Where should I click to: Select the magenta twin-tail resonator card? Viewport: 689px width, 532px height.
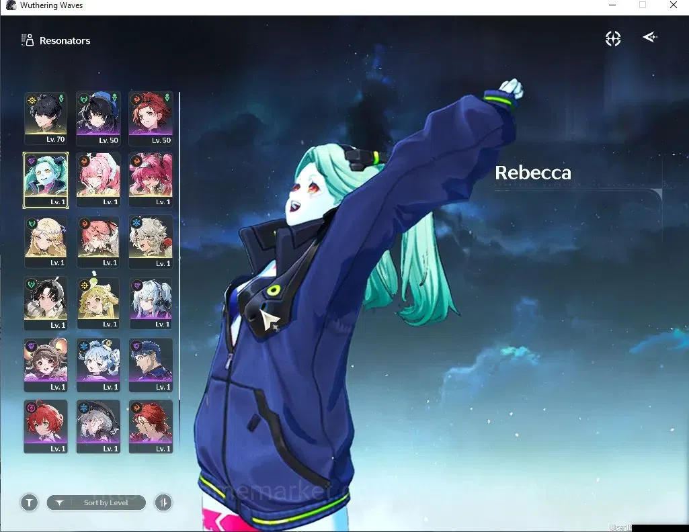pos(151,180)
